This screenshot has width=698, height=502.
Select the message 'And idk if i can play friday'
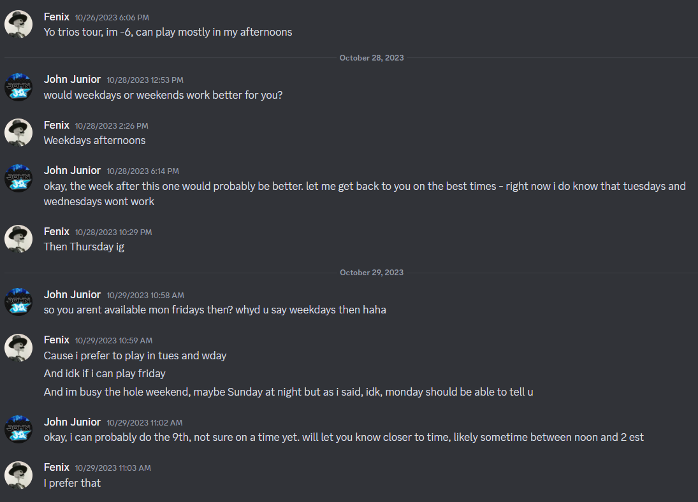105,374
